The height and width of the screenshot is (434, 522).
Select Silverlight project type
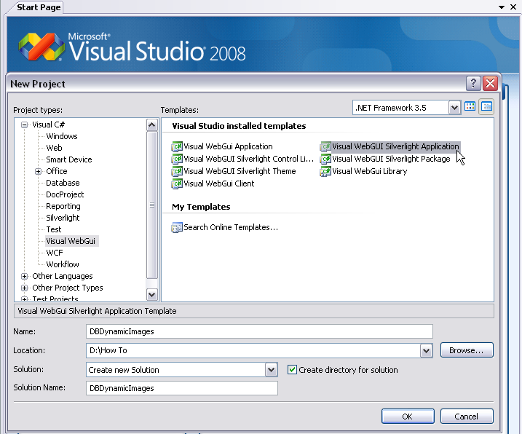63,218
